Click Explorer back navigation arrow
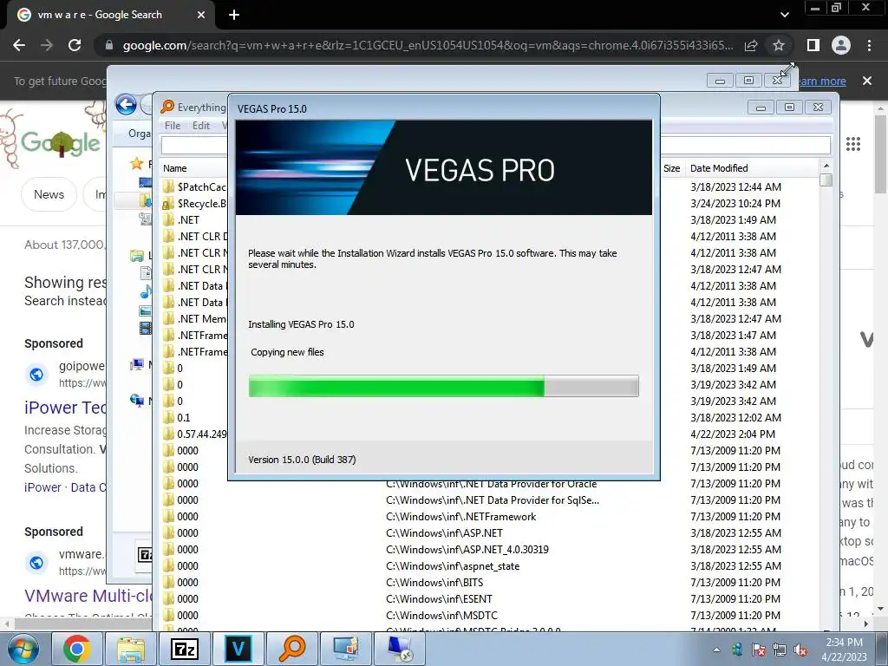 [126, 105]
